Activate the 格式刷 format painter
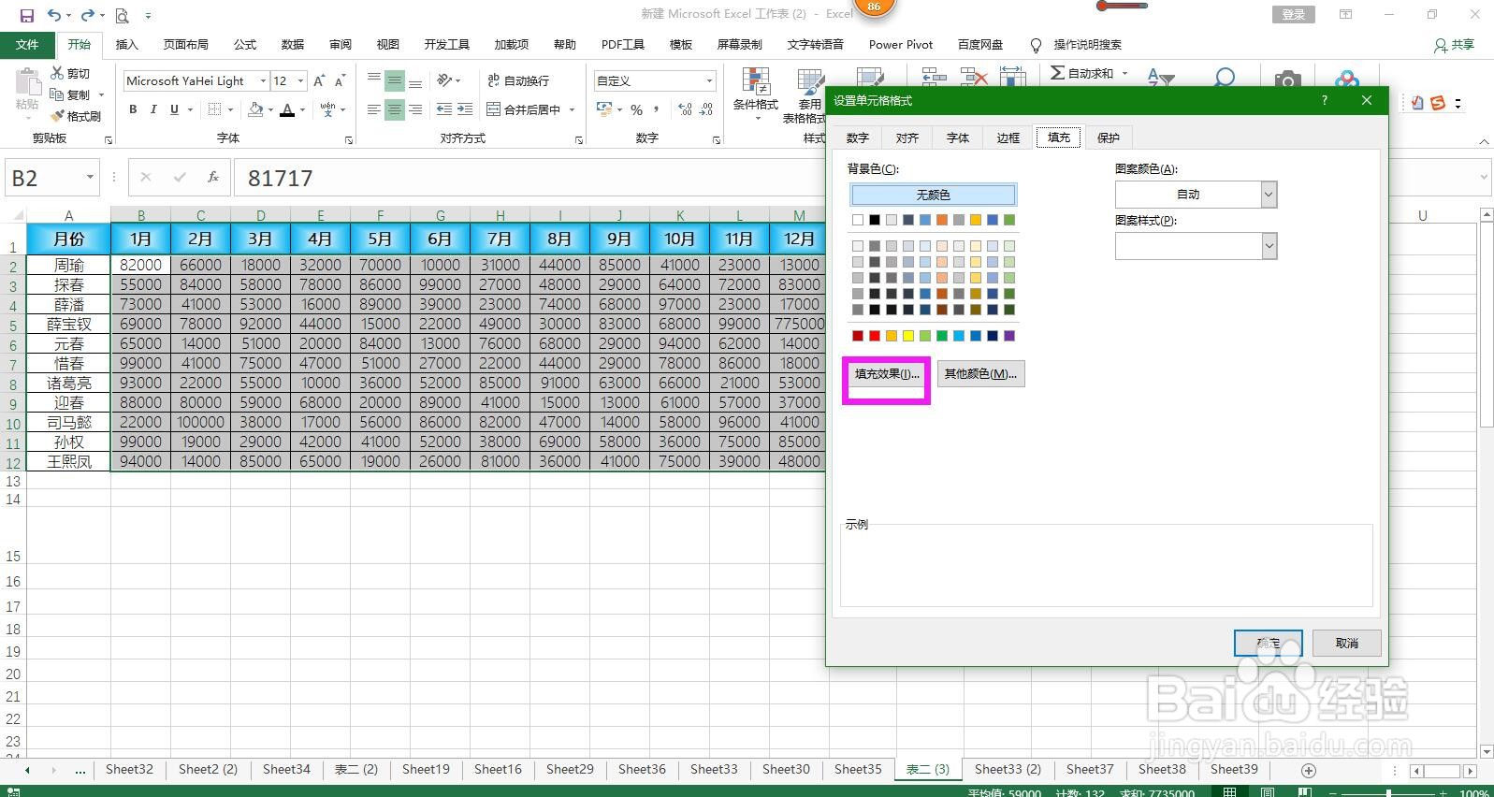This screenshot has width=1494, height=797. point(75,116)
